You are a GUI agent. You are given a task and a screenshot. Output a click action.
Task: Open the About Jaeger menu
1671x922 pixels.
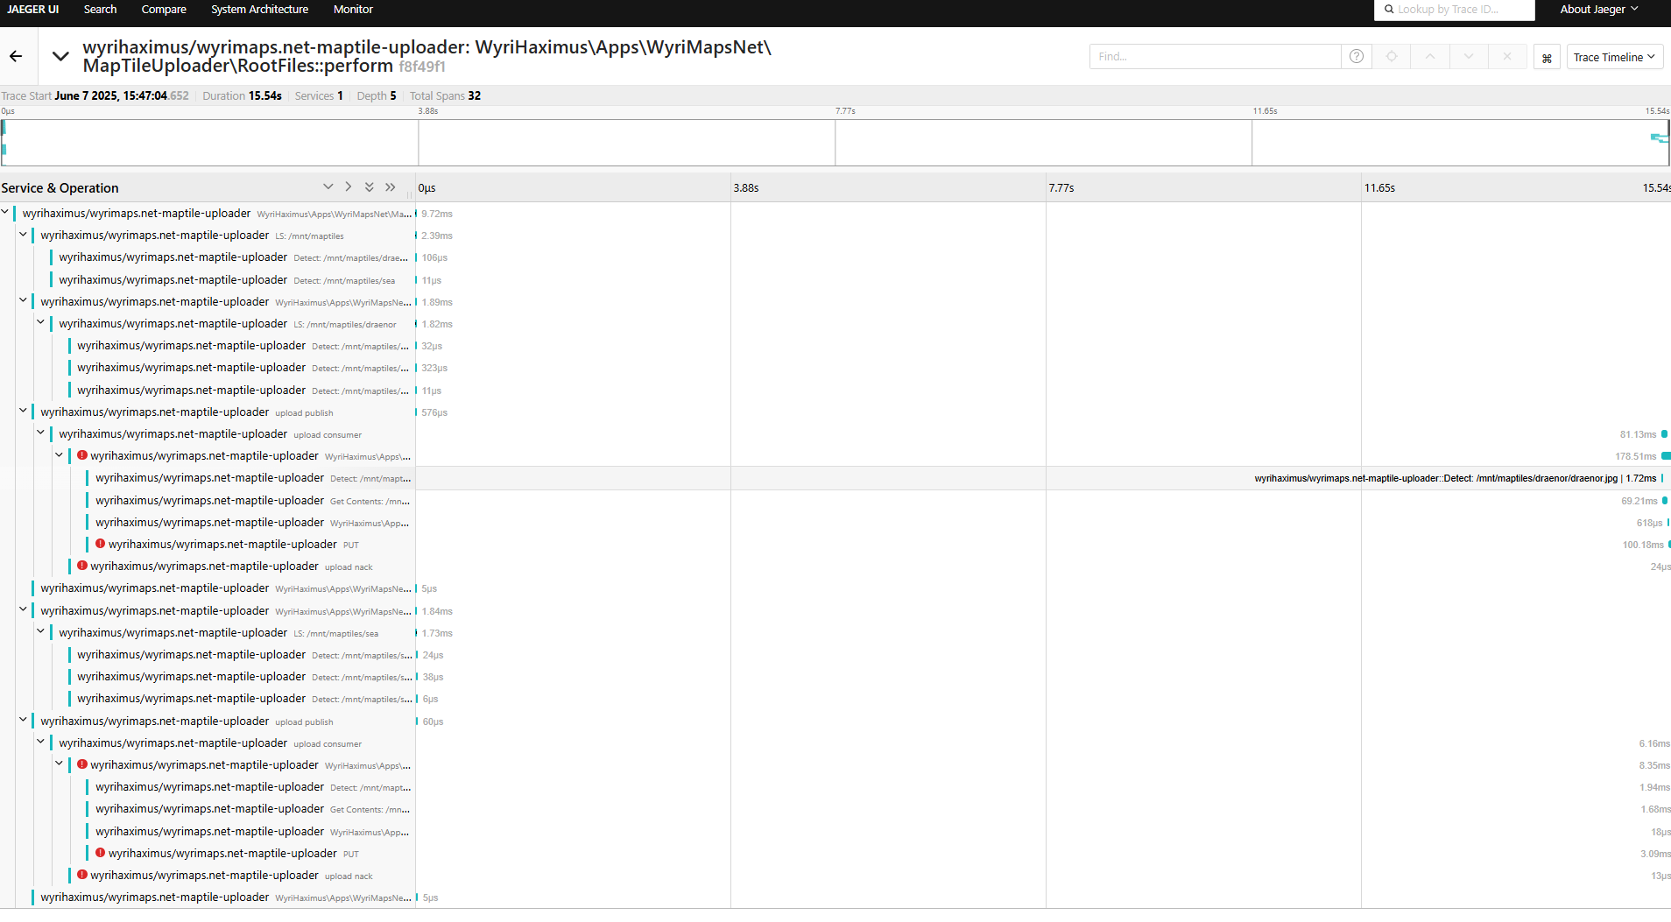pos(1598,10)
